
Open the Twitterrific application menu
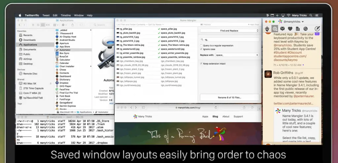point(32,15)
